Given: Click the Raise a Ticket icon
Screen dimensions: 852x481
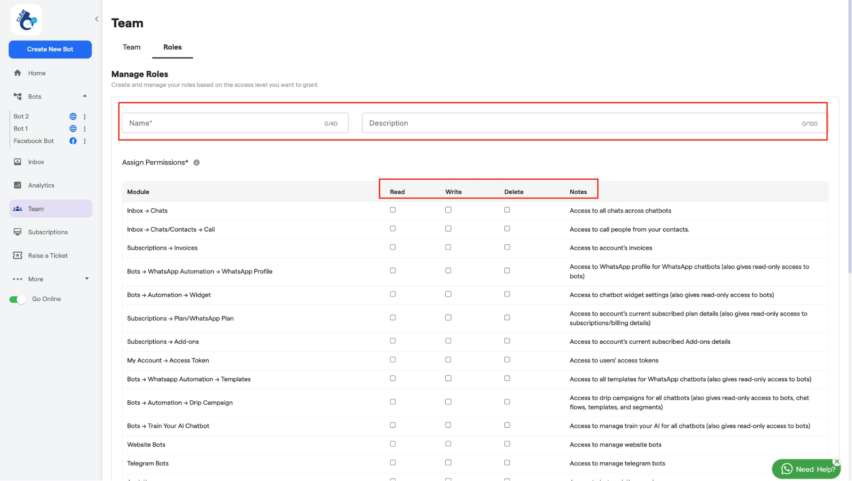Looking at the screenshot, I should point(17,256).
